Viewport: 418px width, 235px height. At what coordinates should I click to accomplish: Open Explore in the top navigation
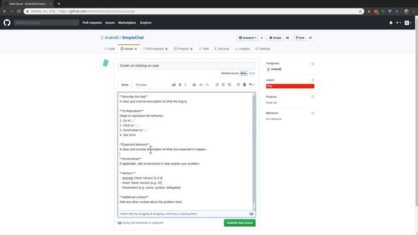(146, 23)
